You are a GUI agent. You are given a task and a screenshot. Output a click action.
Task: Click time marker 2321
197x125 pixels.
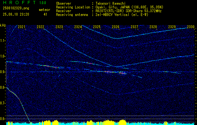[x=22, y=27]
